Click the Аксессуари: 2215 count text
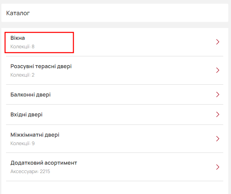231x194 pixels. (x=30, y=171)
